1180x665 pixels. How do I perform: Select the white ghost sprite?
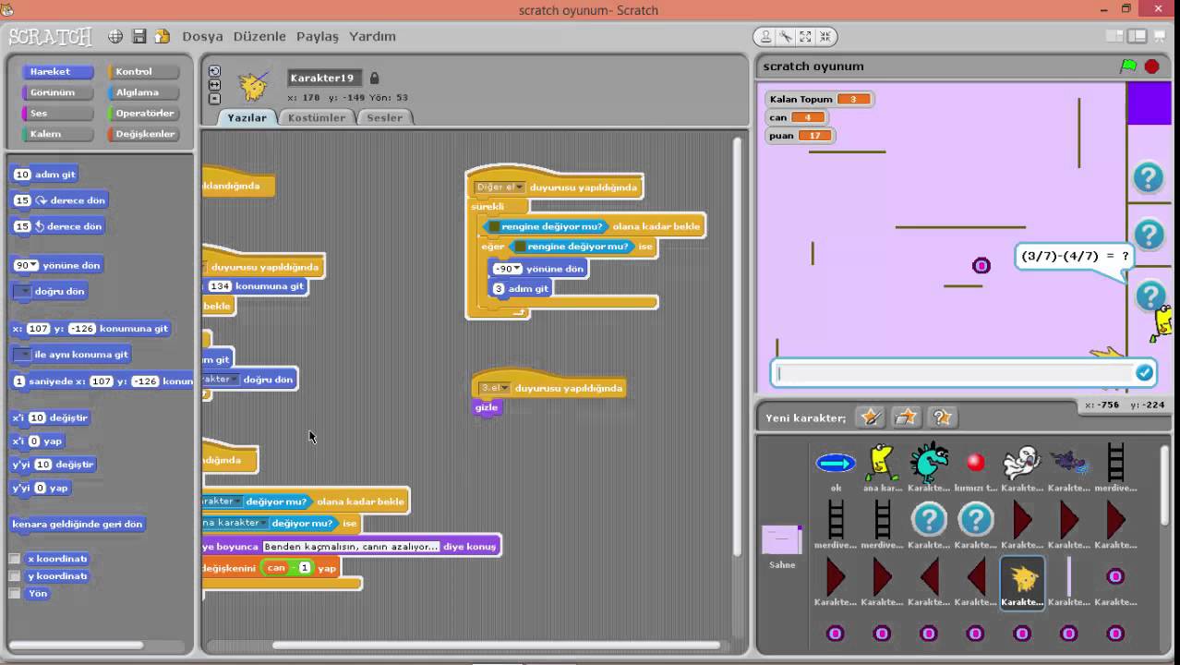pos(1022,467)
